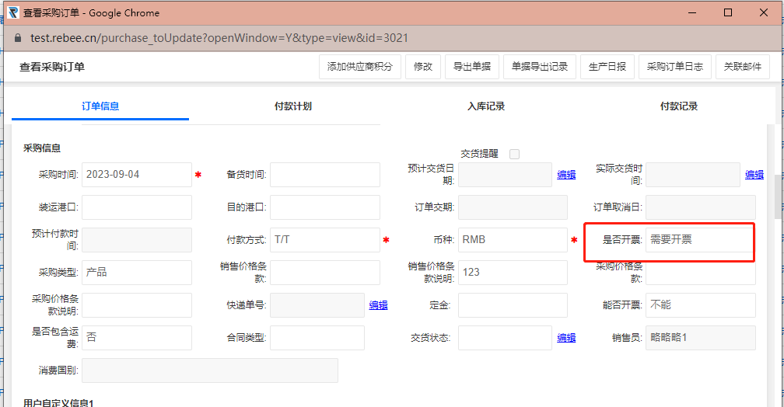
Task: Click the 订单交期 field
Action: [x=513, y=207]
